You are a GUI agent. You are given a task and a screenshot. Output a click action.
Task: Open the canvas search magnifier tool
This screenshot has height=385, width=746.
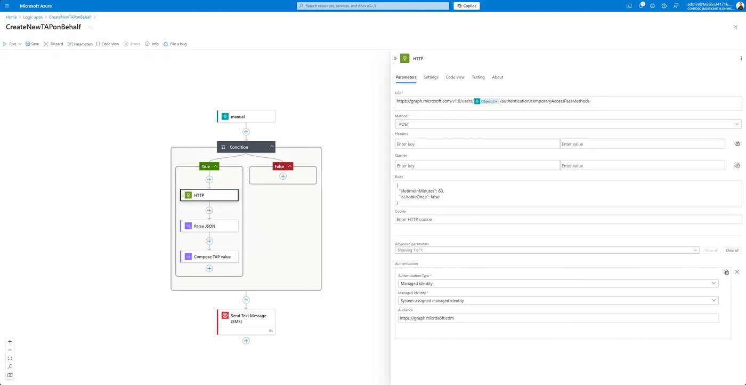pos(10,367)
